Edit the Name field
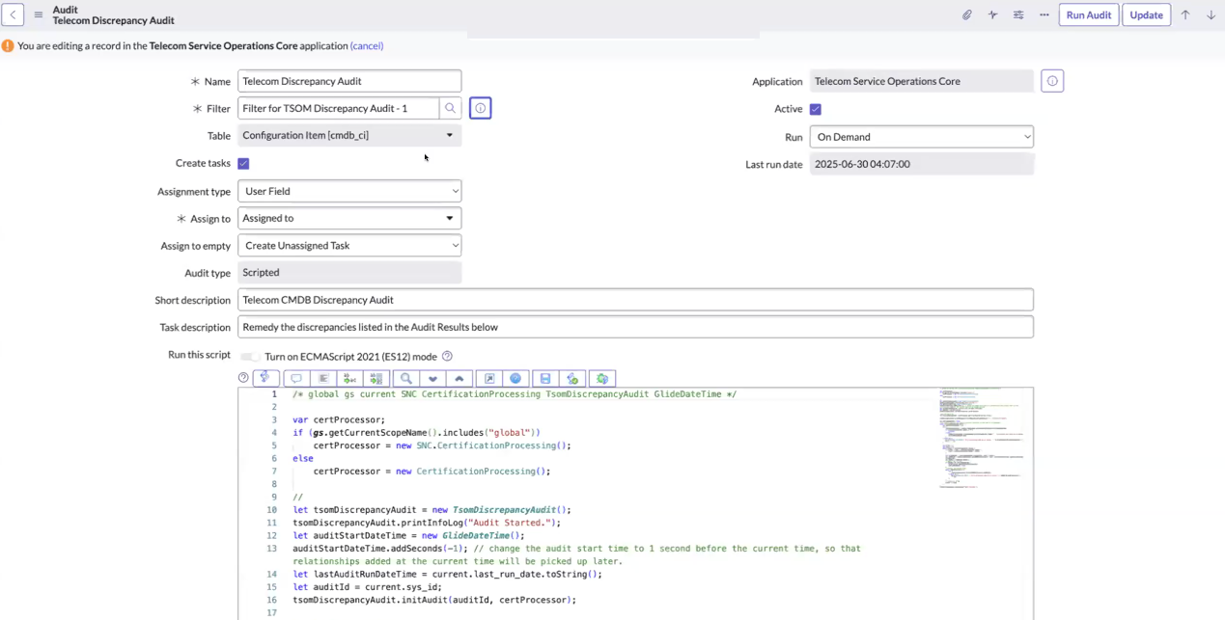The width and height of the screenshot is (1225, 620). 349,81
